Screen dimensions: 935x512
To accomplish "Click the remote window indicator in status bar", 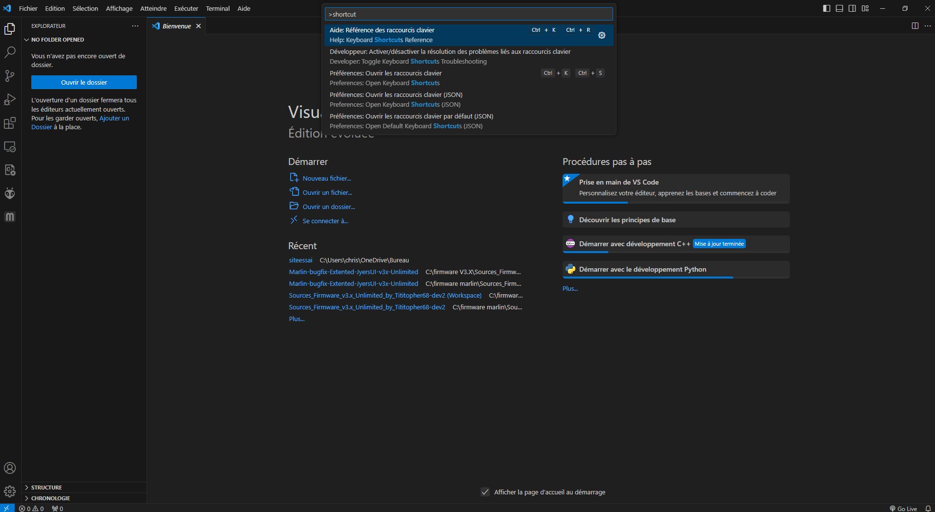I will click(x=7, y=508).
